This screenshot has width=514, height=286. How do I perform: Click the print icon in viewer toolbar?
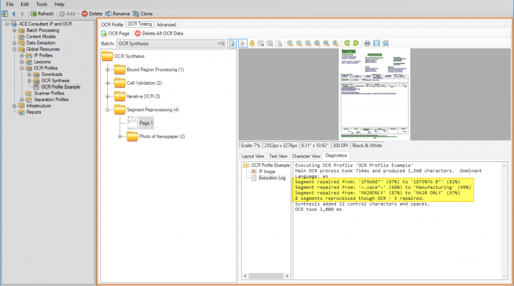coord(367,43)
